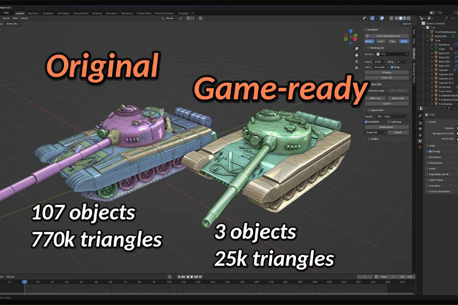Open the Pack Accurate dropdown
This screenshot has height=305, width=458.
(381, 67)
